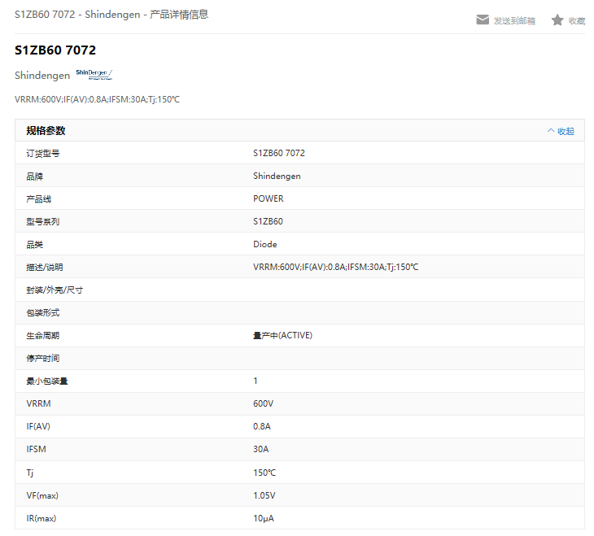
Task: Click the 最小包装量 row label
Action: coord(47,381)
